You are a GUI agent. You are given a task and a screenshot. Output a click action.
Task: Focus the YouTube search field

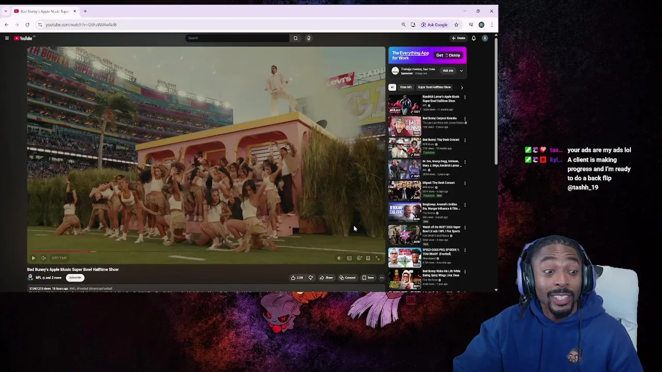tap(237, 38)
